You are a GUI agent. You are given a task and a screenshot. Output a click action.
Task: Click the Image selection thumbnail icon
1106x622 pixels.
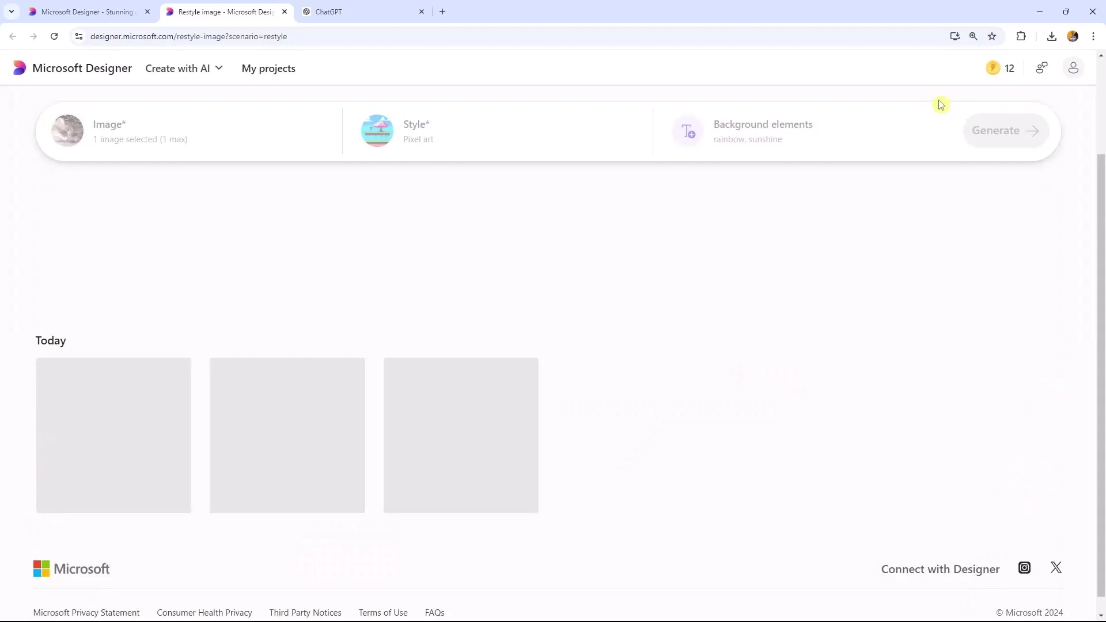67,131
